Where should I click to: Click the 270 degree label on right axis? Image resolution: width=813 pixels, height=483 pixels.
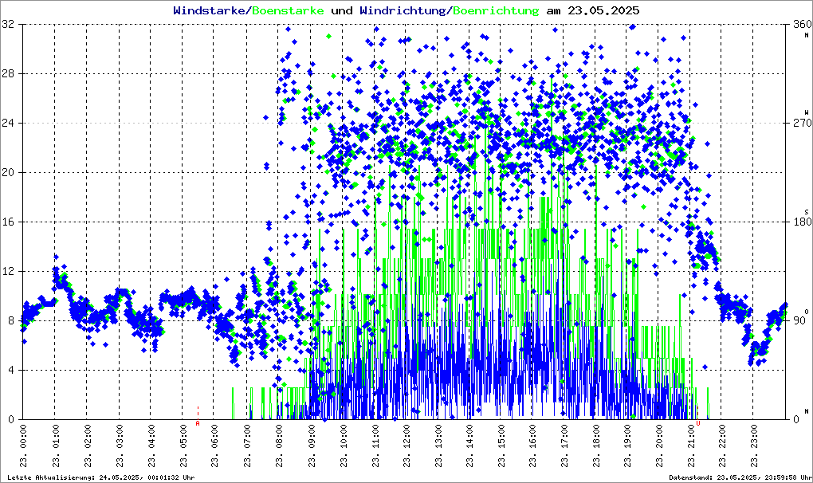coord(801,124)
